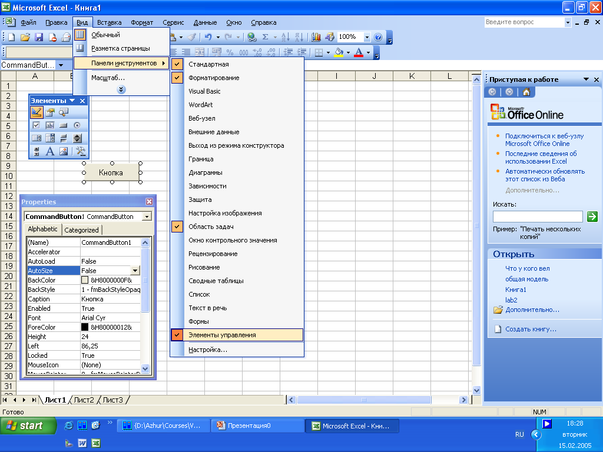Click Подключиться к веб-узлу link

point(544,139)
